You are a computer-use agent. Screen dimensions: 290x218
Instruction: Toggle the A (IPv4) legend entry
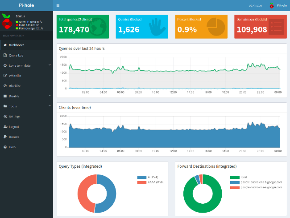click(149, 177)
